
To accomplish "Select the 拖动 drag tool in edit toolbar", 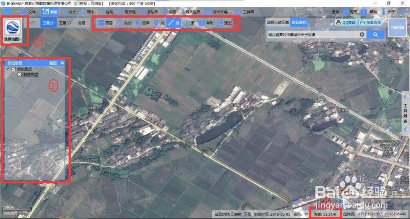I will point(125,23).
